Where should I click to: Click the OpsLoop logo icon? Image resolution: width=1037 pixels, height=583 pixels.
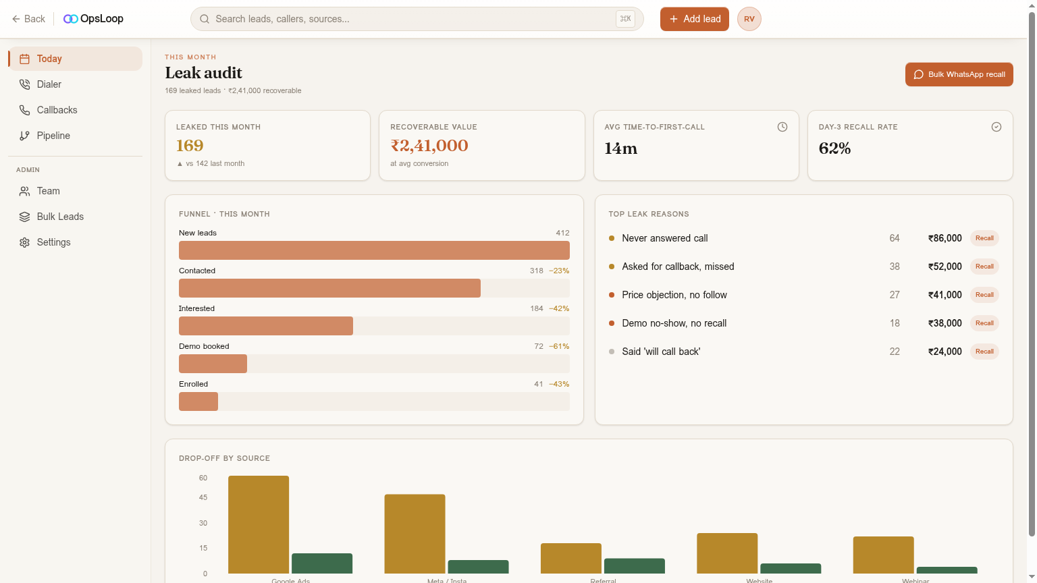pyautogui.click(x=70, y=19)
